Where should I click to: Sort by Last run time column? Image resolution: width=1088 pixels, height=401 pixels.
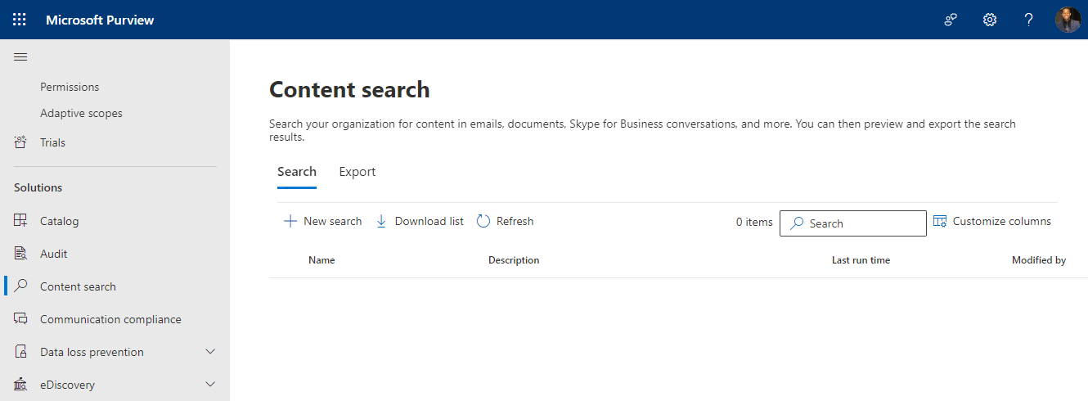click(861, 260)
